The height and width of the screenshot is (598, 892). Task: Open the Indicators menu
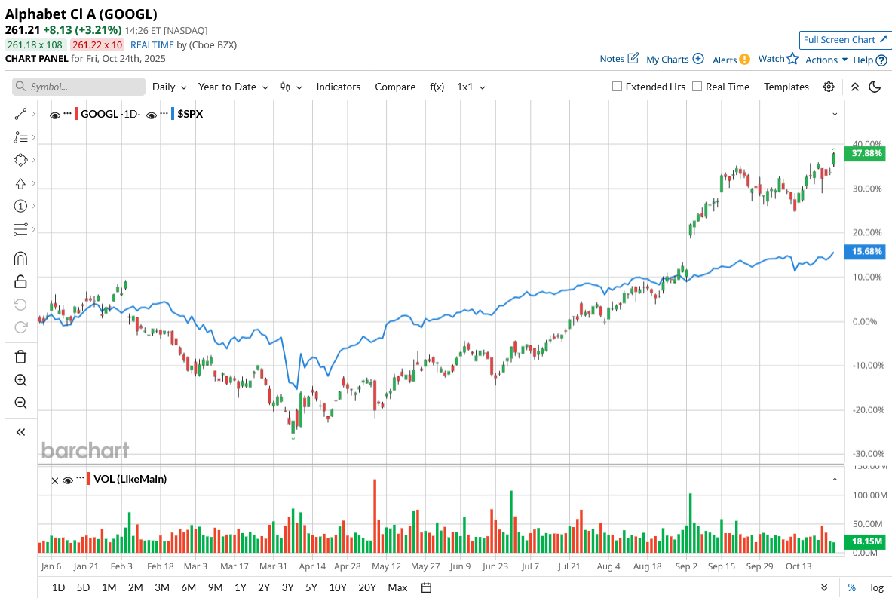pos(339,87)
